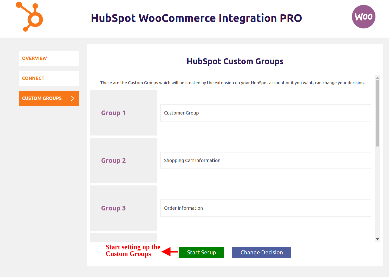The height and width of the screenshot is (277, 389).
Task: Select the Order Information input field
Action: click(265, 208)
